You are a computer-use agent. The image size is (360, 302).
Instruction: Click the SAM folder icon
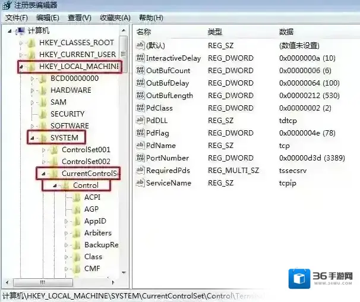coord(42,102)
